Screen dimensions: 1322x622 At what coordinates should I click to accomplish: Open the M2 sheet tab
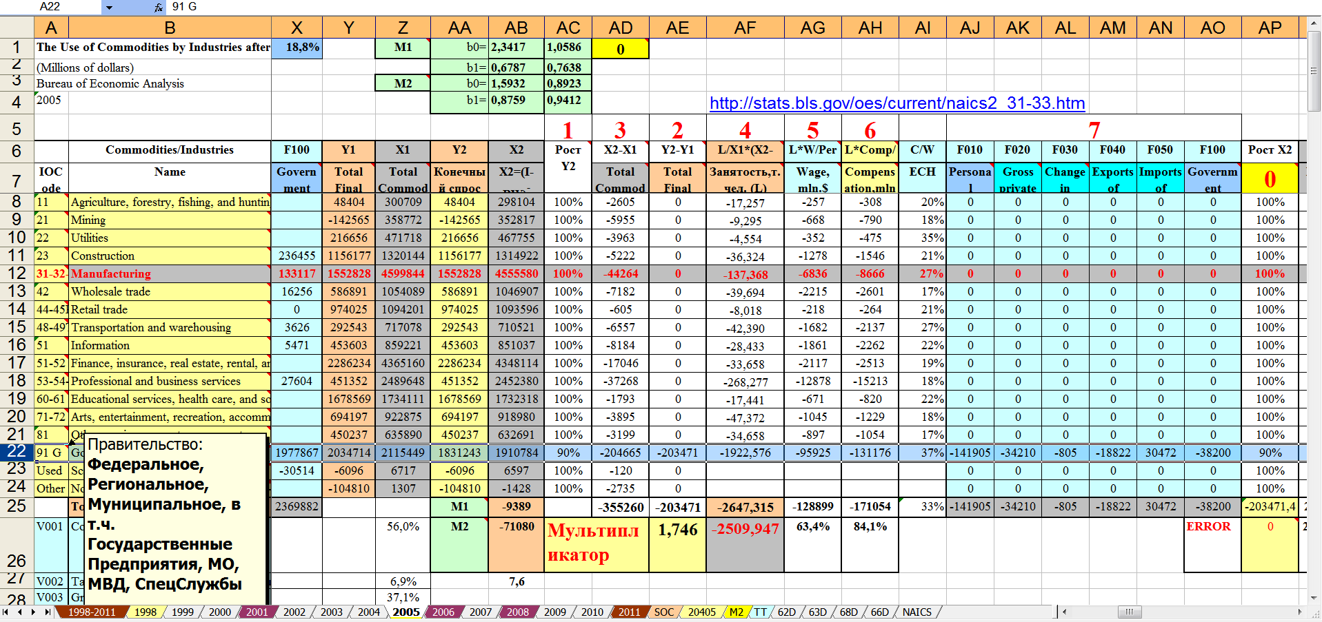pyautogui.click(x=736, y=612)
